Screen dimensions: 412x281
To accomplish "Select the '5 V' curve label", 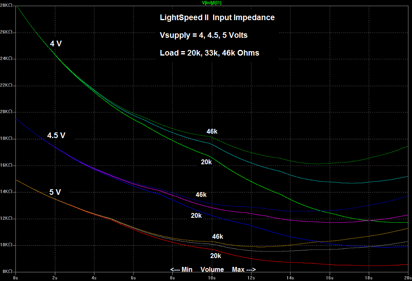I will 55,192.
